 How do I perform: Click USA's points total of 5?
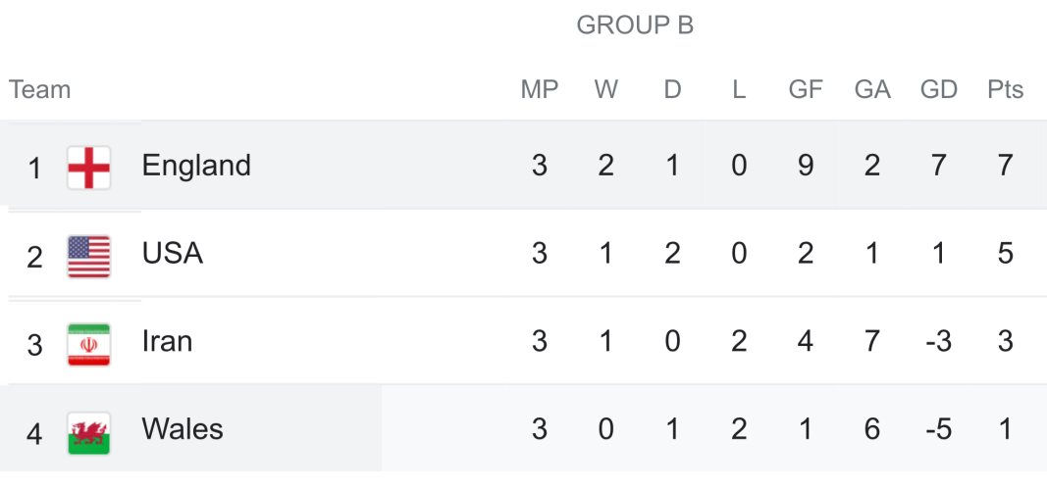[x=1005, y=254]
